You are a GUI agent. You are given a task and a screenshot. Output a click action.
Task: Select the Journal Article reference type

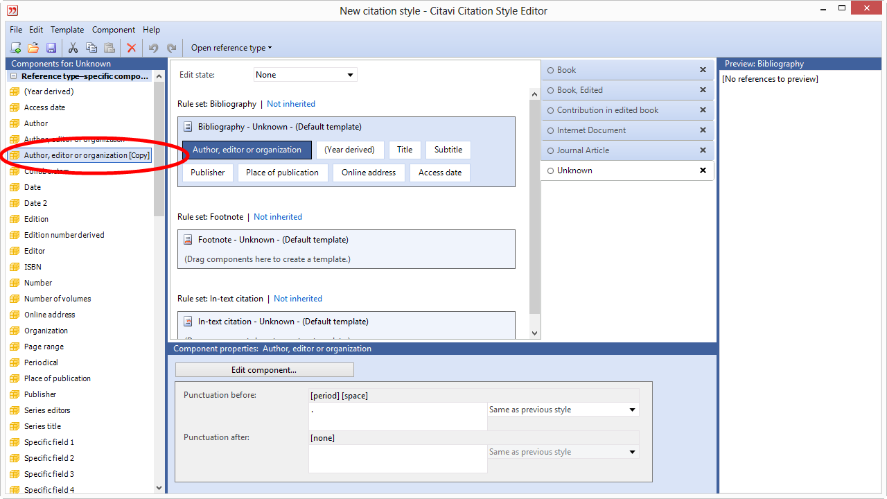tap(628, 150)
